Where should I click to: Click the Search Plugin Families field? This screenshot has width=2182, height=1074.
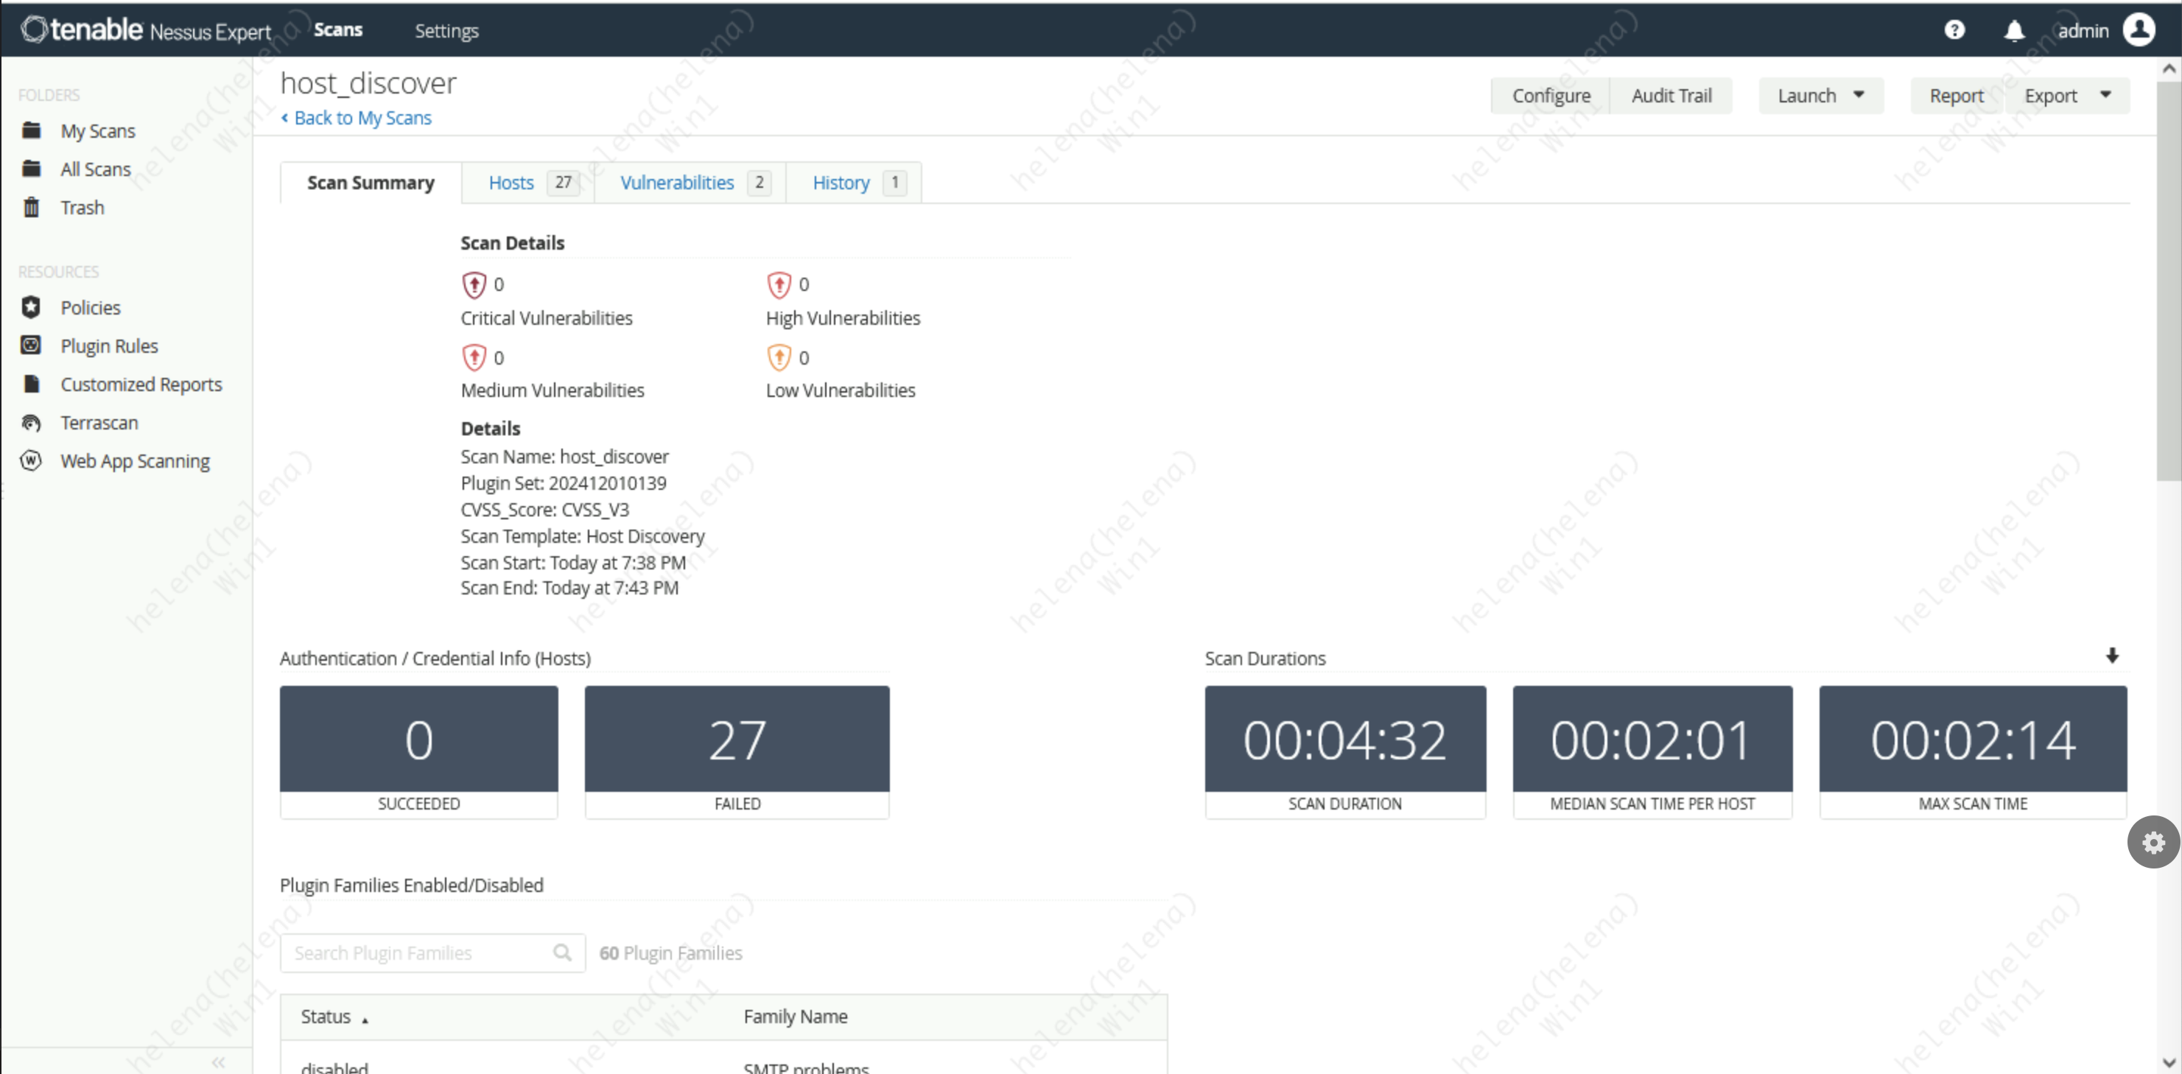coord(419,953)
